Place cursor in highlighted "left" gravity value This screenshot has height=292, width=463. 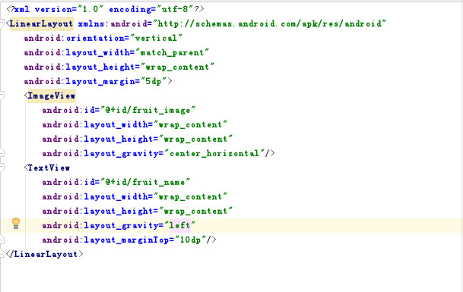(179, 225)
